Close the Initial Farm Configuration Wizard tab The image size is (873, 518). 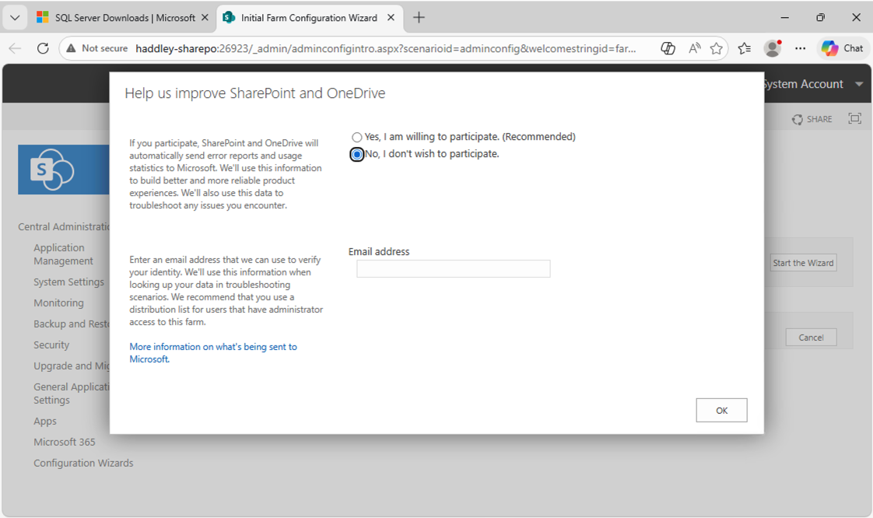click(391, 18)
